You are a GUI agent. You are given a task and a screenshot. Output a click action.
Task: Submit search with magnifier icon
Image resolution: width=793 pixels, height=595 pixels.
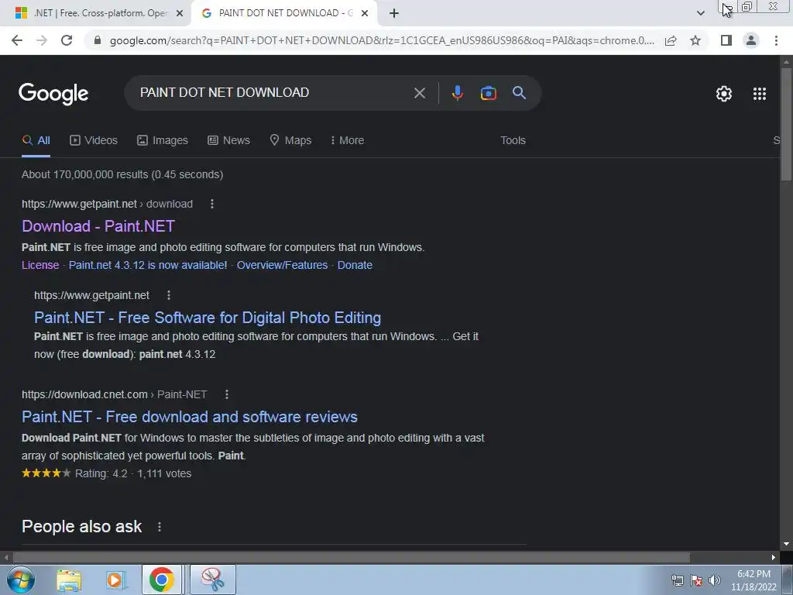pyautogui.click(x=519, y=93)
